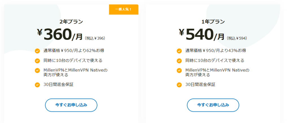The width and height of the screenshot is (289, 123).
Task: Click the 30日間返金保証 checkmark in 1年プラン
Action: [179, 85]
